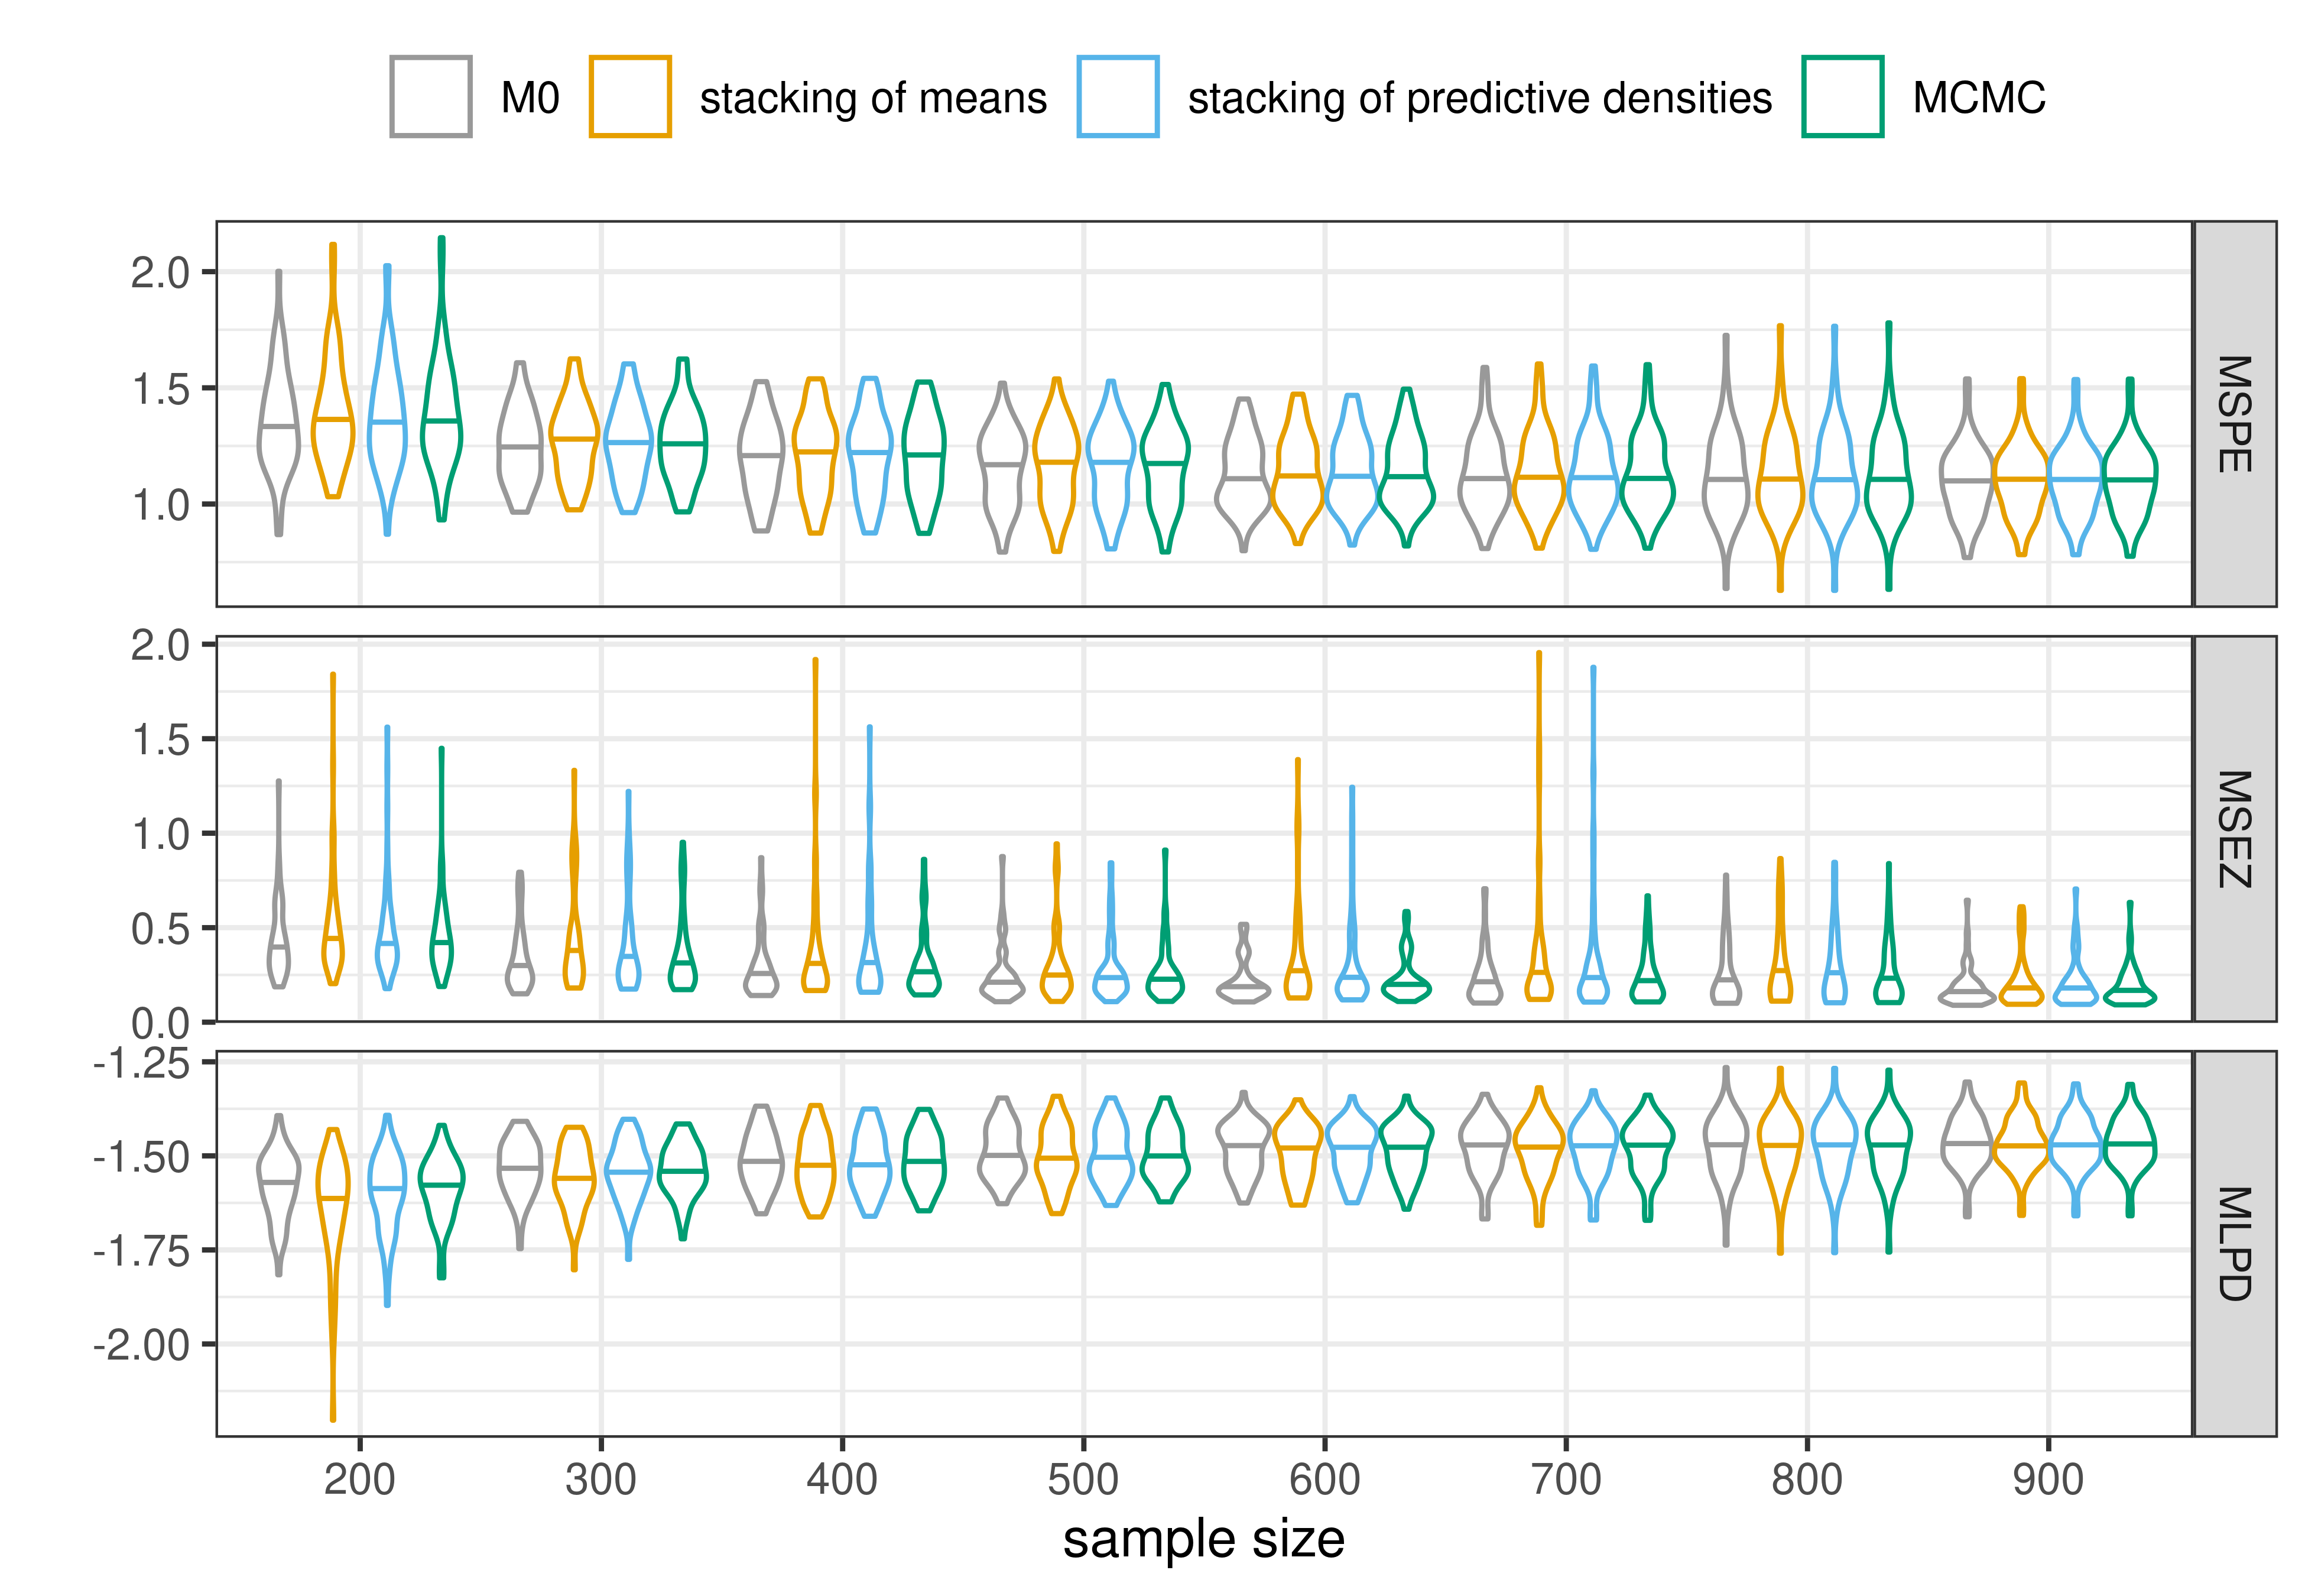Click the 'stacking of predictive densities' legend text

(x=1479, y=99)
